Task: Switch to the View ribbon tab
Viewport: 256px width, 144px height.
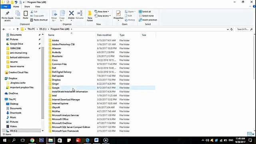Action: coord(37,6)
